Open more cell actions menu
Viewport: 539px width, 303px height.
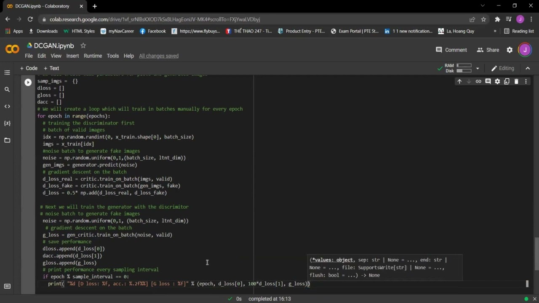[526, 82]
